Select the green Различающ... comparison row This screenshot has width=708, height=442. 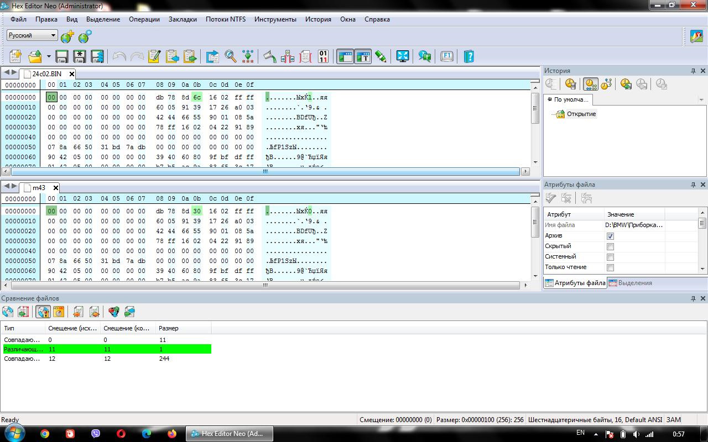coord(107,349)
